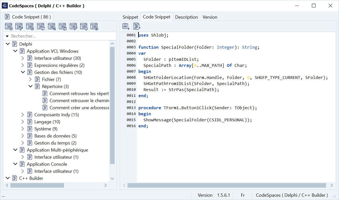This screenshot has width=339, height=200.
Task: Open the search filter dropdown arrow
Action: coord(7,36)
